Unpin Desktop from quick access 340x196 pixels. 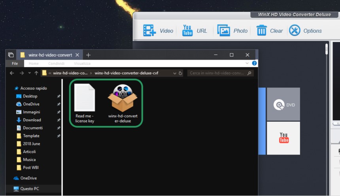pos(59,96)
